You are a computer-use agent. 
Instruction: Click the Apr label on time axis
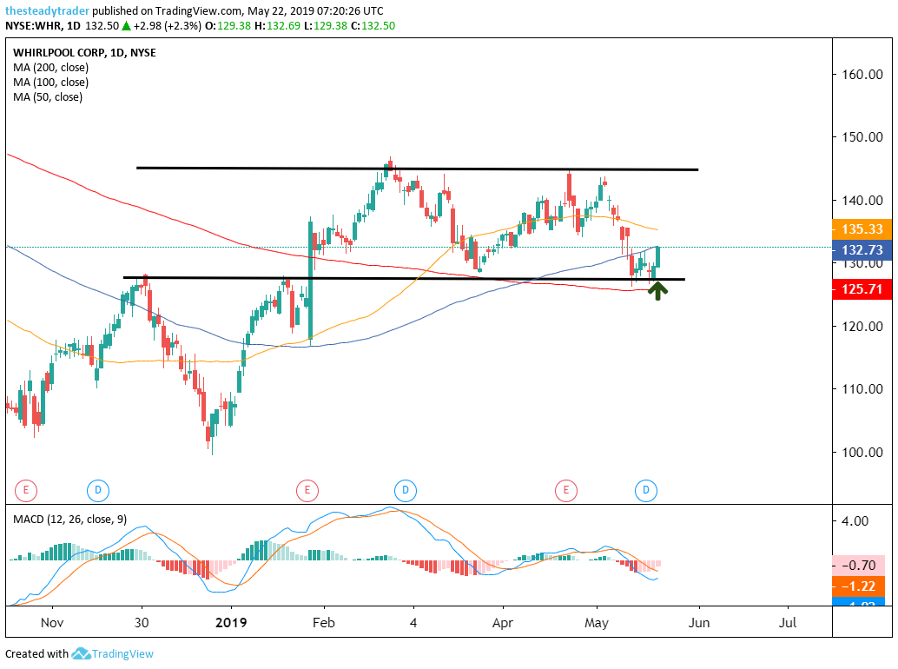coord(503,623)
